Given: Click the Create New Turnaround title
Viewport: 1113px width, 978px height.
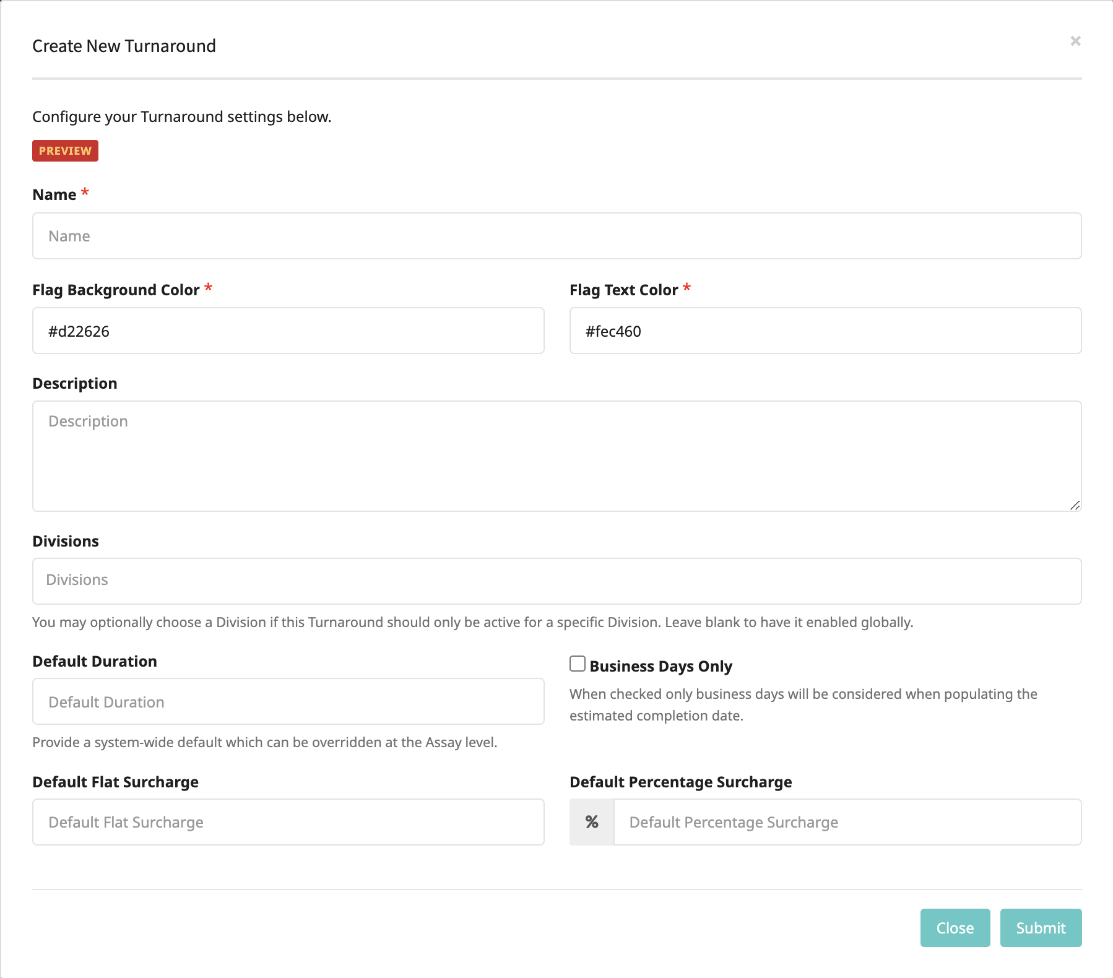Looking at the screenshot, I should [124, 46].
